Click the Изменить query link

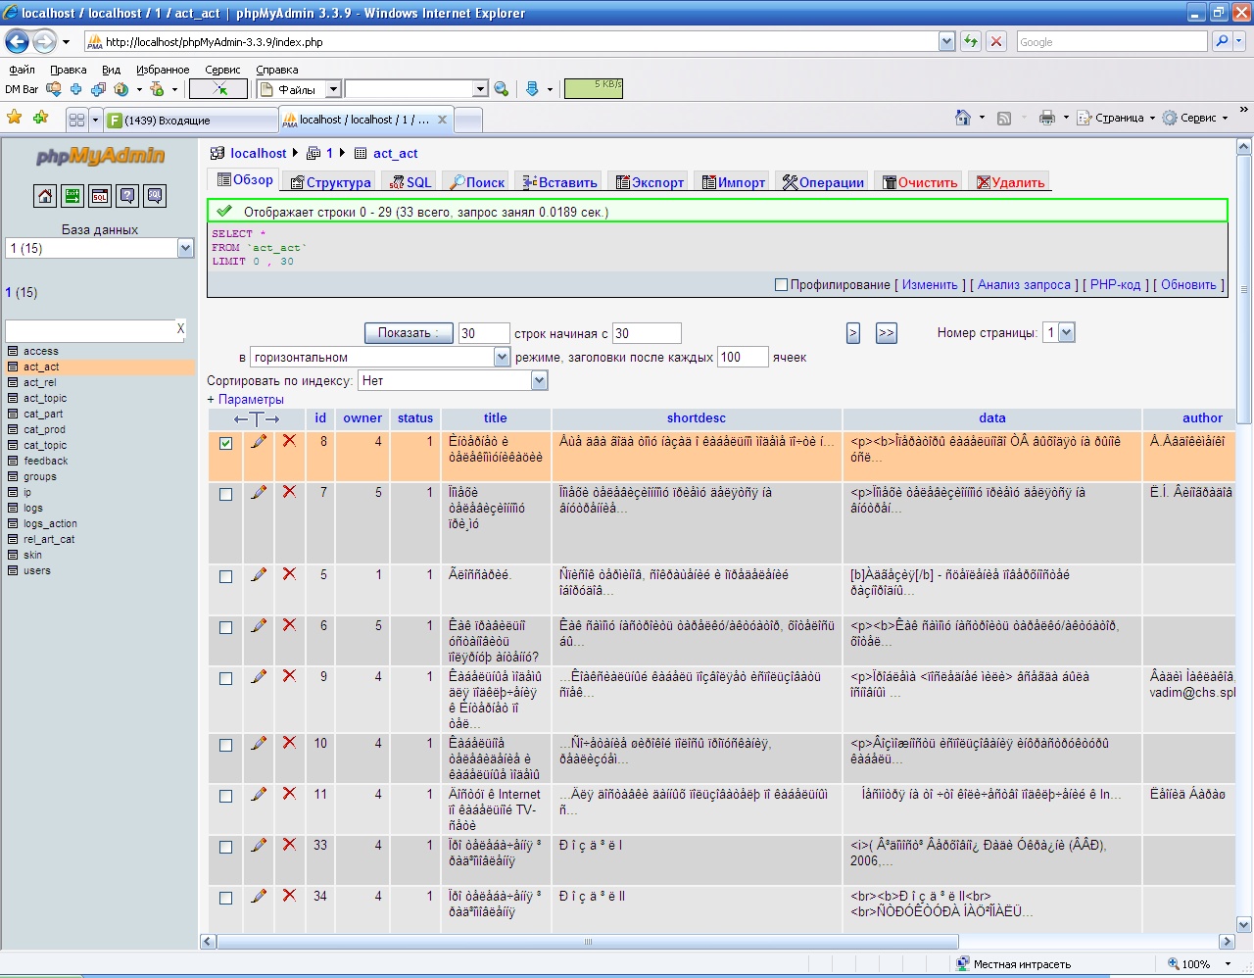(930, 285)
